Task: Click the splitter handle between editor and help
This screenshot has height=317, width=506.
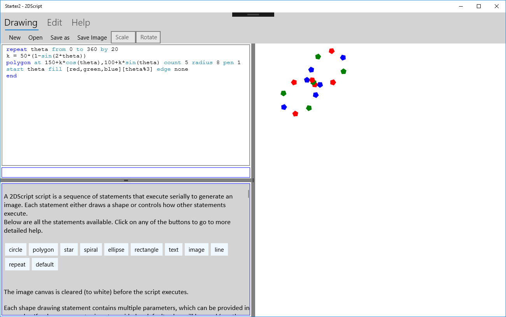Action: pos(126,180)
